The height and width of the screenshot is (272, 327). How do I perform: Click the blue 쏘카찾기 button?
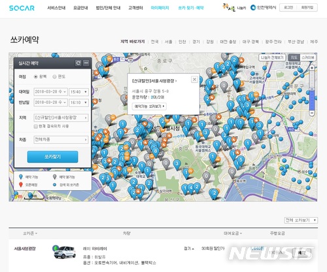(52, 157)
